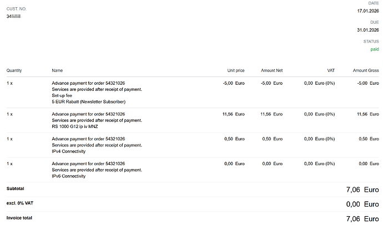Click the VAT 0,00 Euro (0%) in IPv4 row
The height and width of the screenshot is (225, 383).
coord(319,139)
